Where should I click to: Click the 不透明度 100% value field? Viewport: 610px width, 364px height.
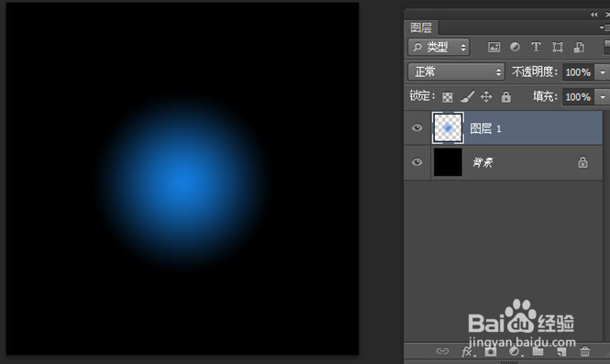pos(578,72)
